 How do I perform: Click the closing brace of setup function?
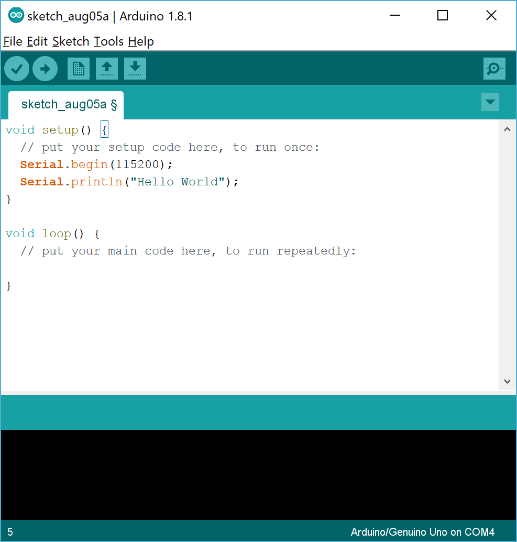click(x=9, y=200)
